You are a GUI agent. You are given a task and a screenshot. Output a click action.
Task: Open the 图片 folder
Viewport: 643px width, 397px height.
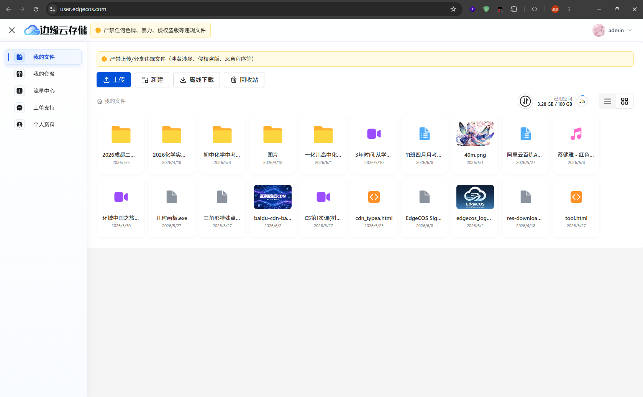273,144
